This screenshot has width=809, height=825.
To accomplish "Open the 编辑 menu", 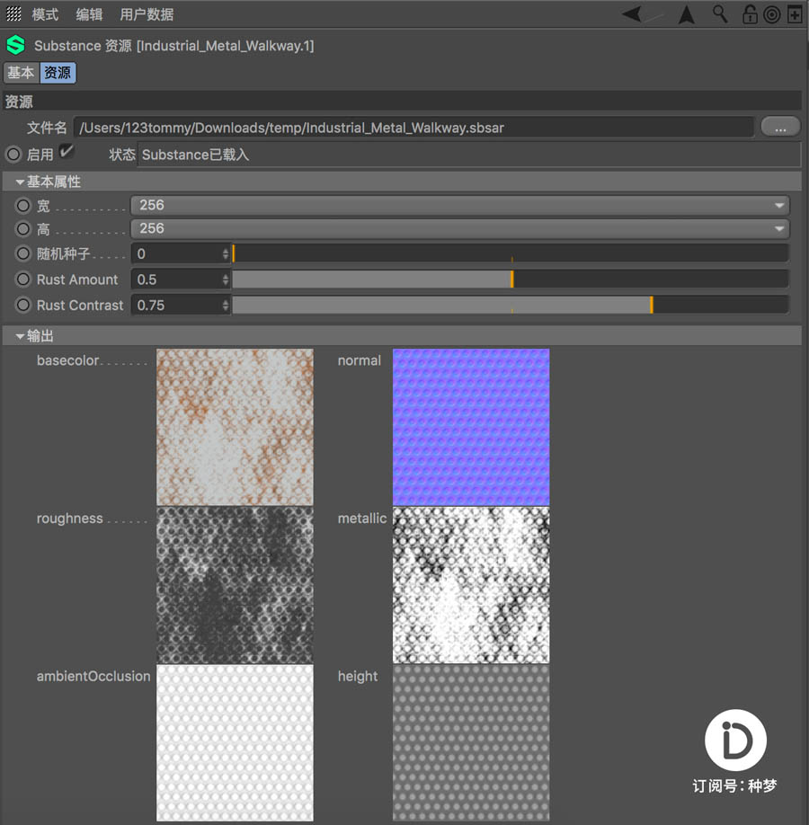I will pyautogui.click(x=89, y=14).
